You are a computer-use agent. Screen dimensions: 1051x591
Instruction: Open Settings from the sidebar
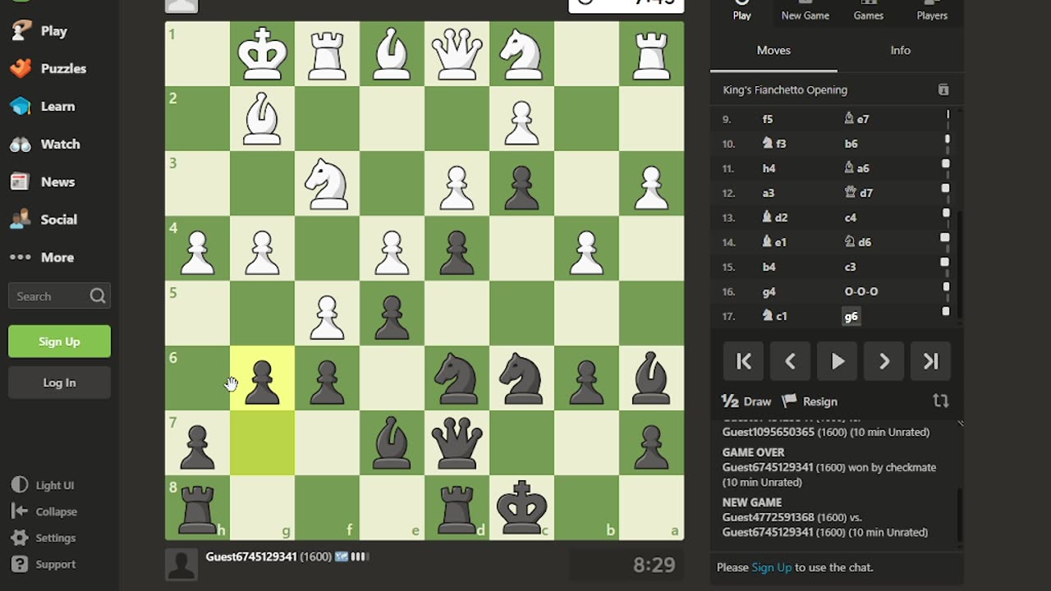(x=44, y=538)
